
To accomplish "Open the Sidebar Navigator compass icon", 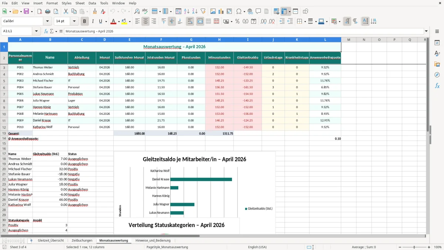I will 437,75.
